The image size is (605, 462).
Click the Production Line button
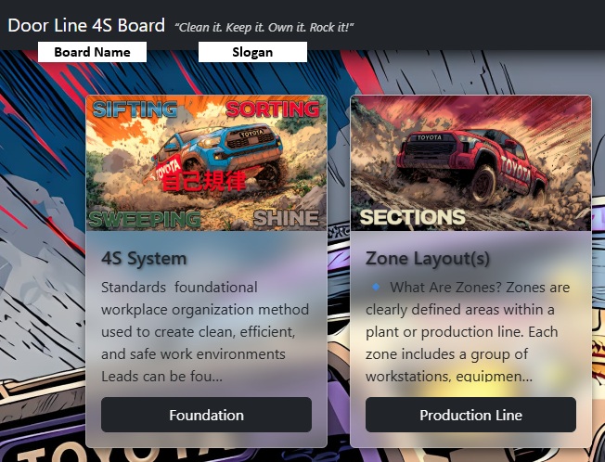(x=470, y=415)
